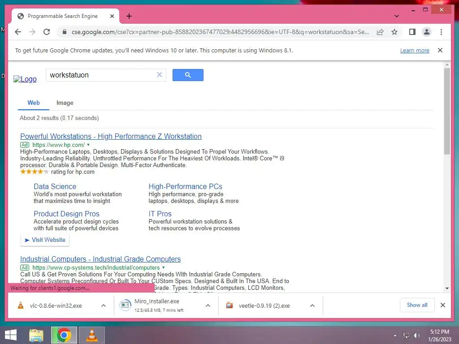This screenshot has width=459, height=344.
Task: Close the downloads bar
Action: pyautogui.click(x=442, y=305)
